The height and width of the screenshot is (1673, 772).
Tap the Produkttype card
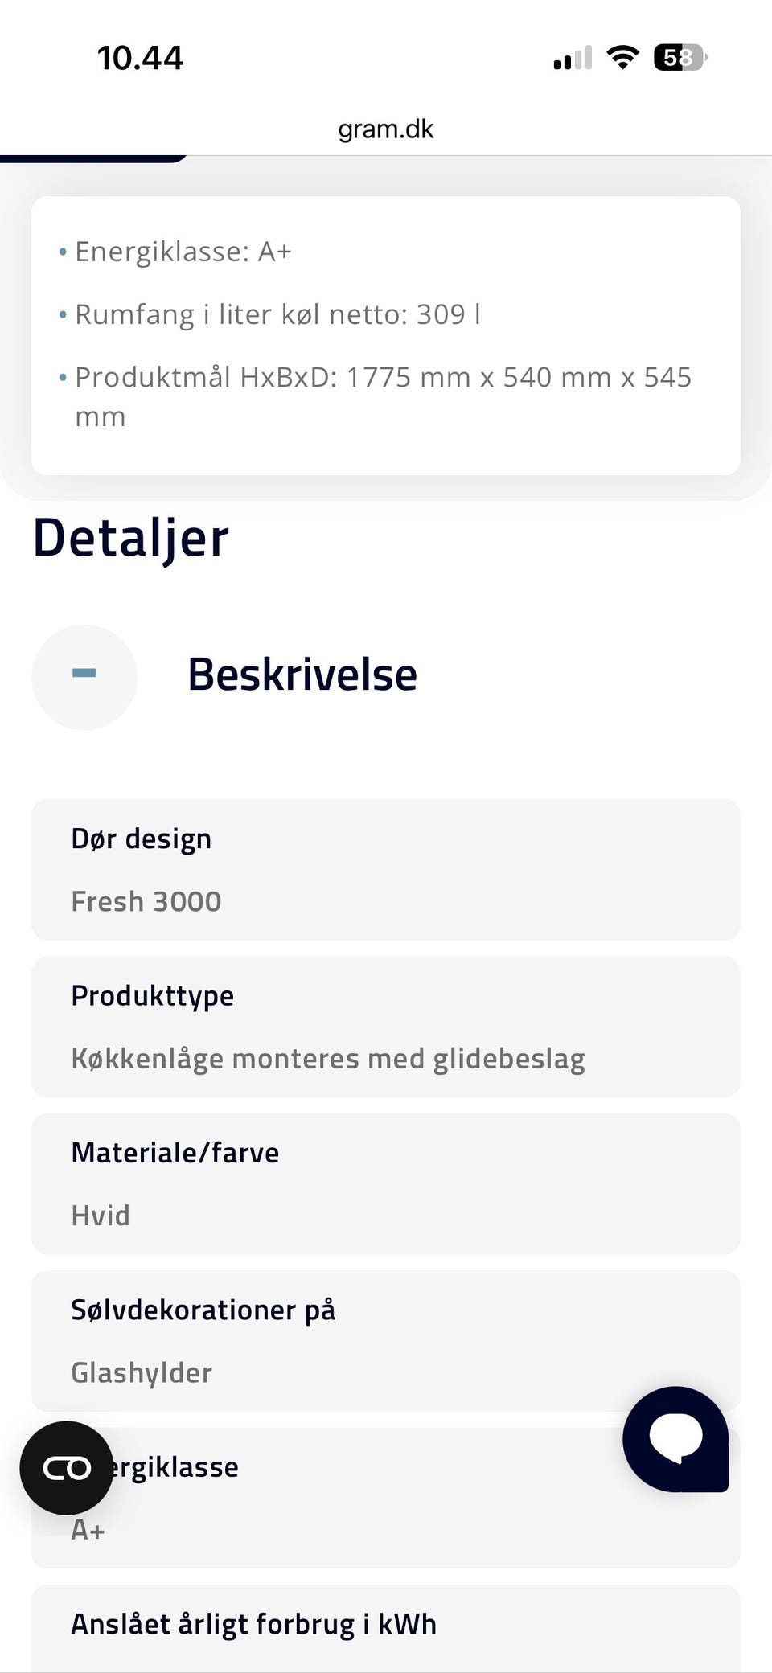[386, 1027]
